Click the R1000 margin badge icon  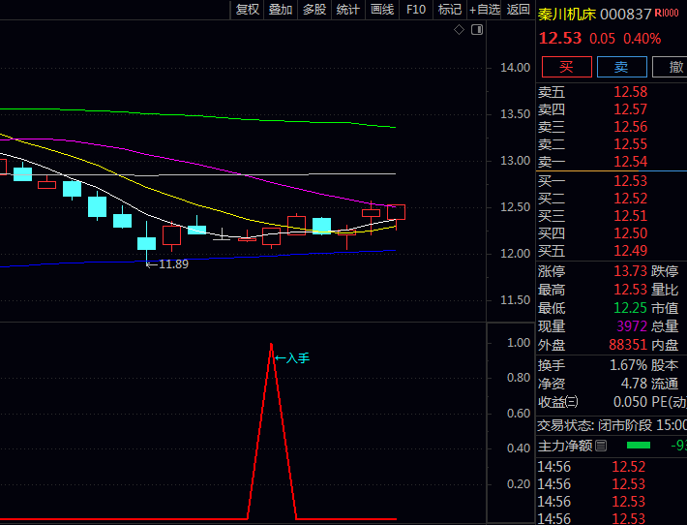coord(667,14)
